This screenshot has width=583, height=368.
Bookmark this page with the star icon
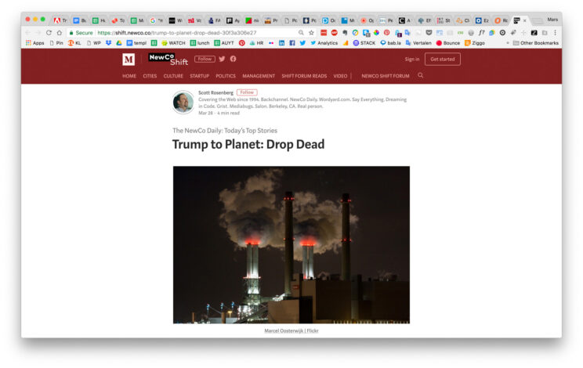(x=311, y=33)
